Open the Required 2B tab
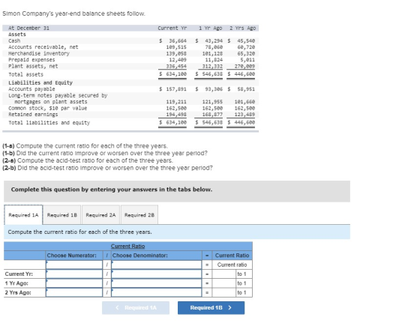This screenshot has height=332, width=420. (139, 215)
